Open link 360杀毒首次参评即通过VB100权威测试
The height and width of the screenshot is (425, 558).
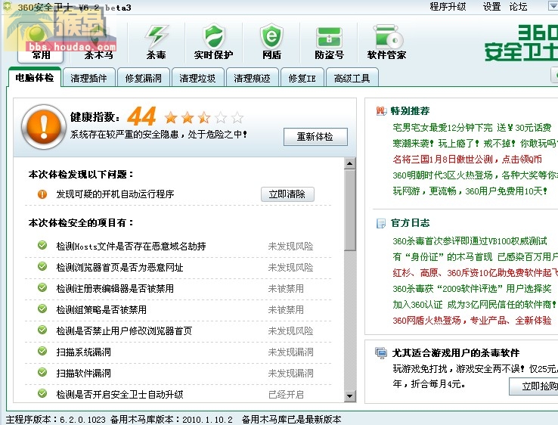pyautogui.click(x=470, y=241)
